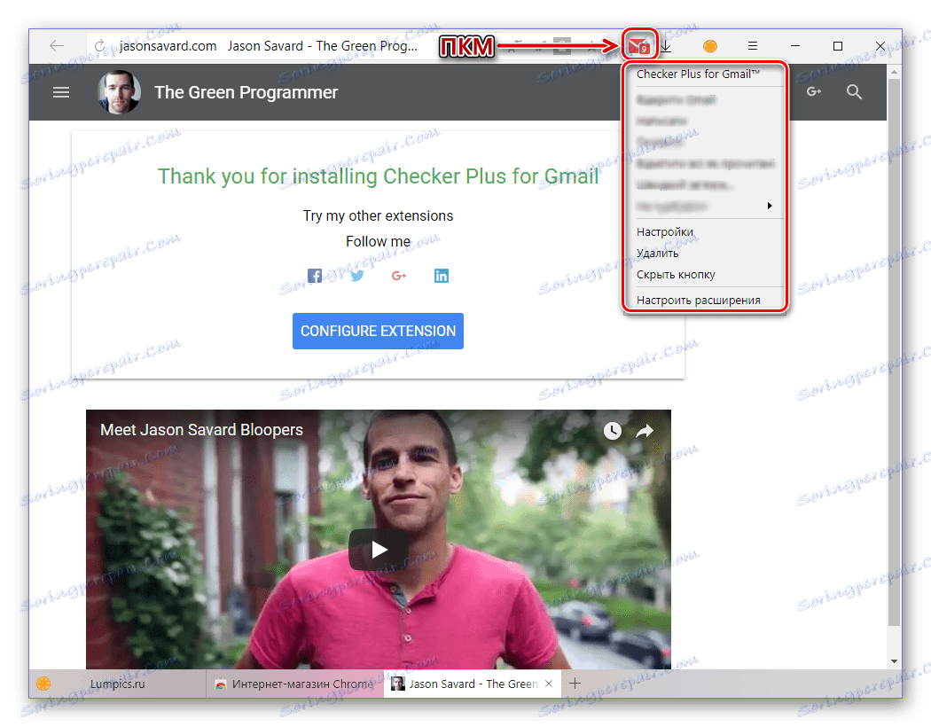Open the site search magnifier
The height and width of the screenshot is (727, 931).
tap(854, 92)
